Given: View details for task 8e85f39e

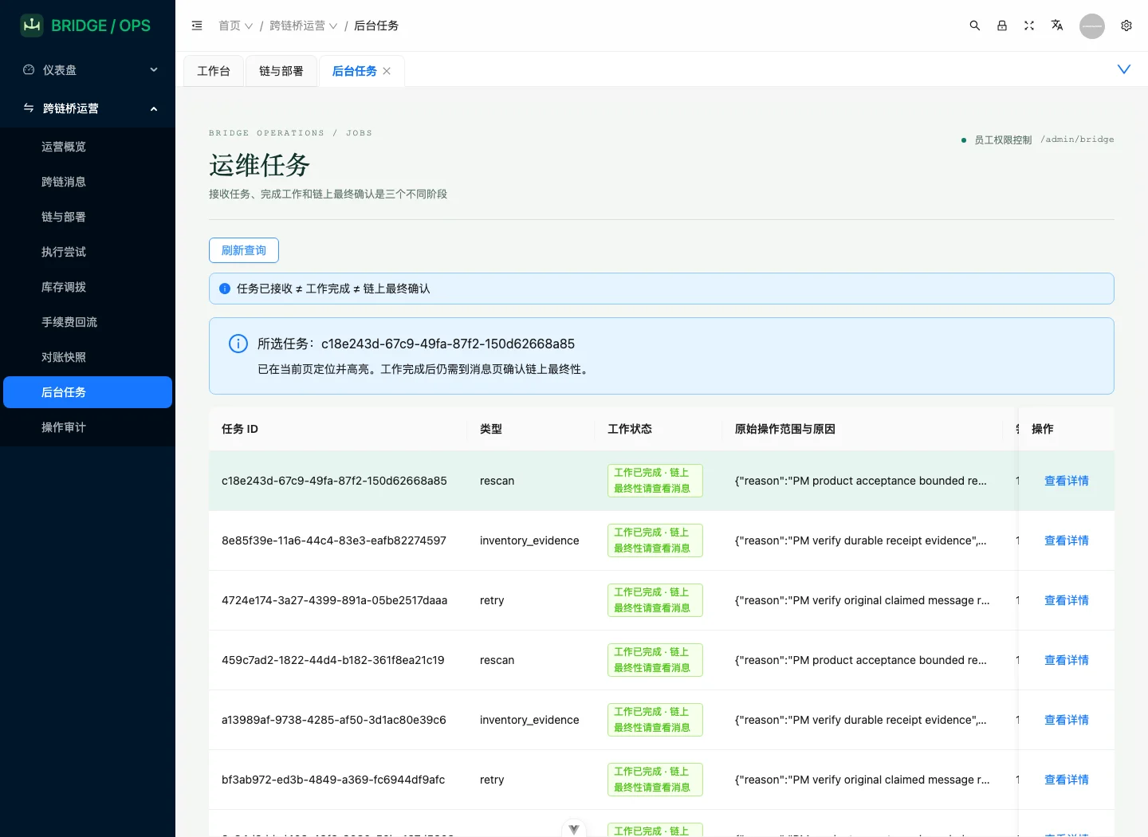Looking at the screenshot, I should [1066, 540].
